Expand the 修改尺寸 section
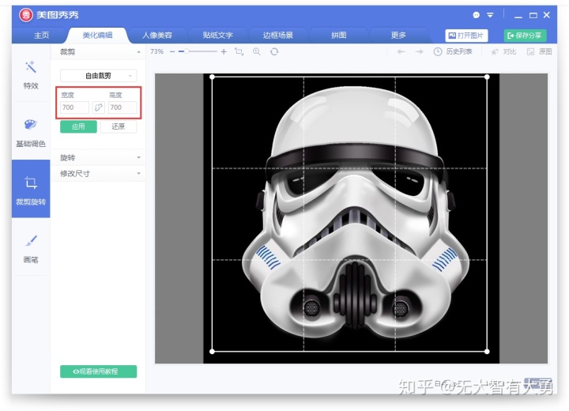The image size is (569, 411). (98, 174)
